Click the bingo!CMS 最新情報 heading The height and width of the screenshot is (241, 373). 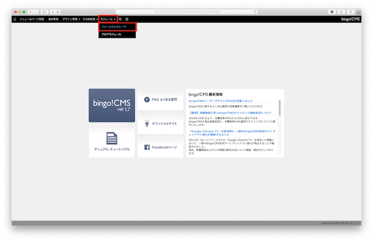pyautogui.click(x=206, y=94)
